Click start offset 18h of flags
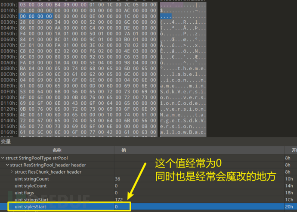Viewport: 297px width, 212px height. (x=289, y=193)
